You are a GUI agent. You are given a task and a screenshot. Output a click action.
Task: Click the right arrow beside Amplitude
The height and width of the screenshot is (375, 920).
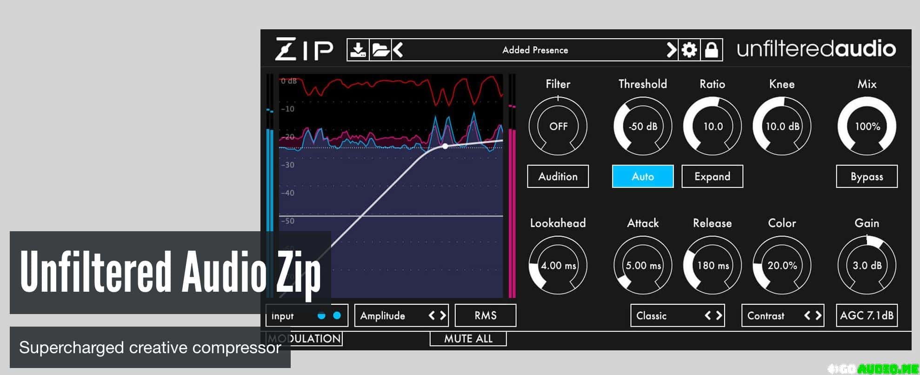click(443, 315)
